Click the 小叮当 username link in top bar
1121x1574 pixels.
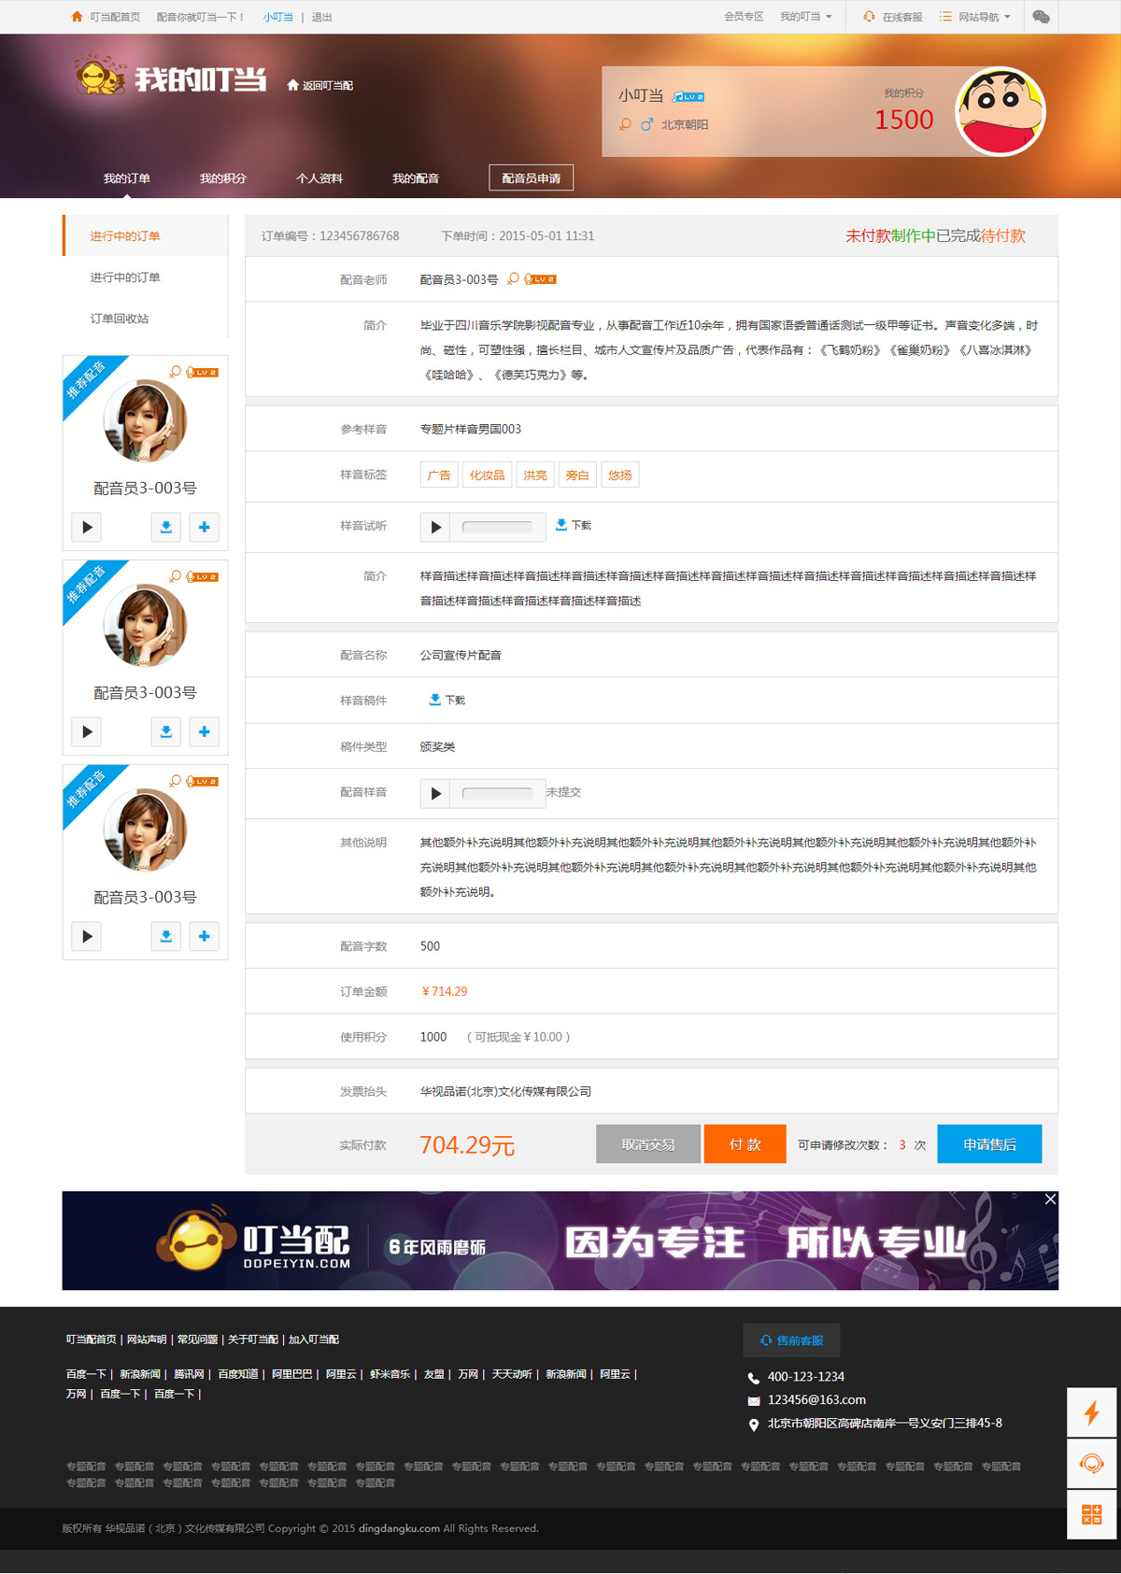coord(277,17)
